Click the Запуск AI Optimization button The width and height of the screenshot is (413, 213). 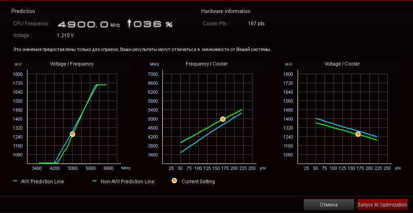tap(382, 204)
